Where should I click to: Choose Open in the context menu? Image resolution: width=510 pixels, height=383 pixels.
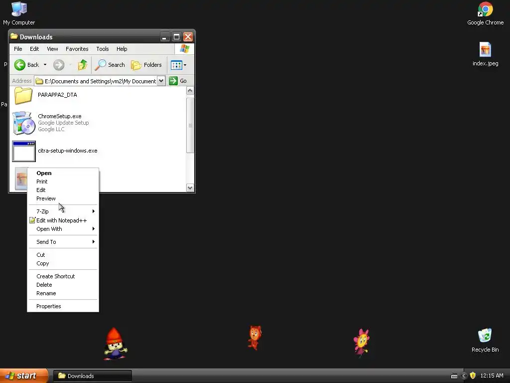pyautogui.click(x=63, y=173)
